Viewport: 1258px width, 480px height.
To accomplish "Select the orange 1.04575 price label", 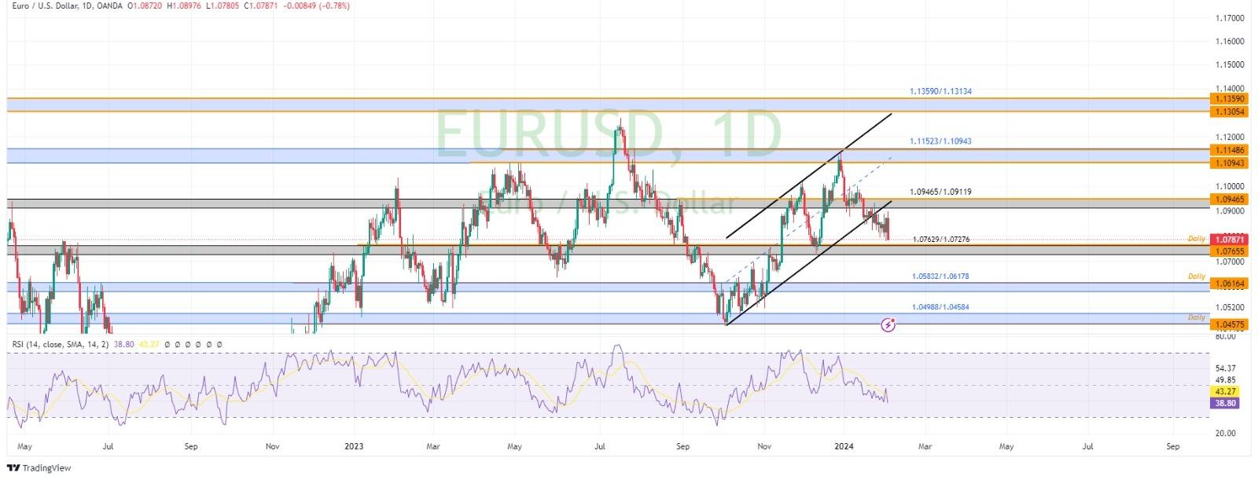I will pyautogui.click(x=1228, y=324).
